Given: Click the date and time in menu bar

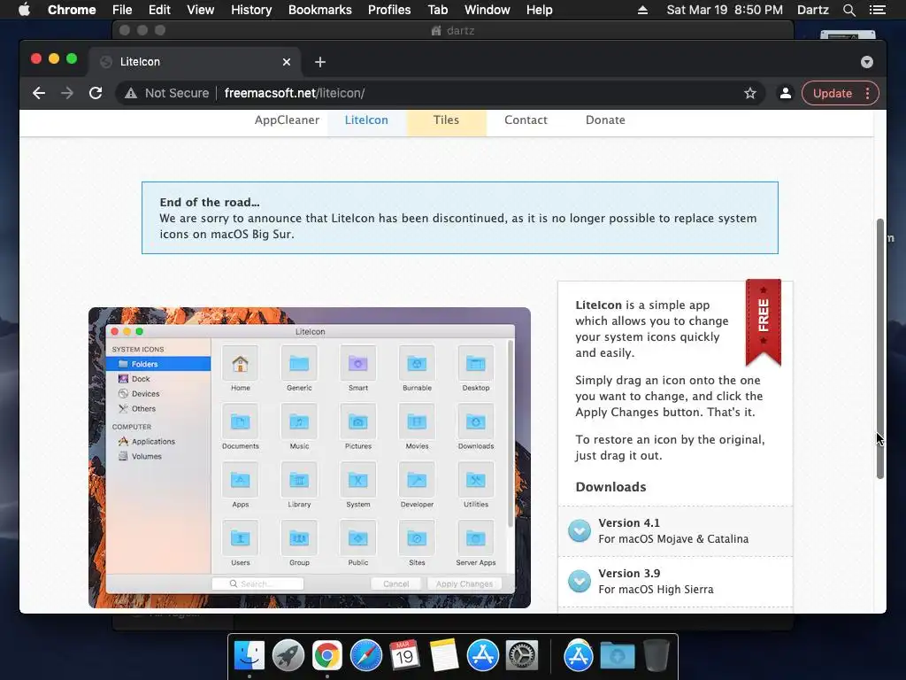Looking at the screenshot, I should 725,10.
